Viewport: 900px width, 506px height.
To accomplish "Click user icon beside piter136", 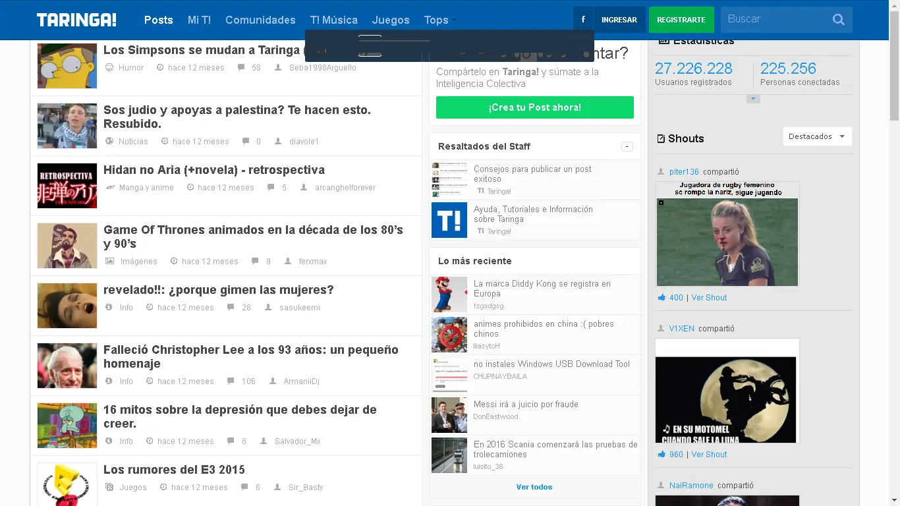I will coord(661,171).
